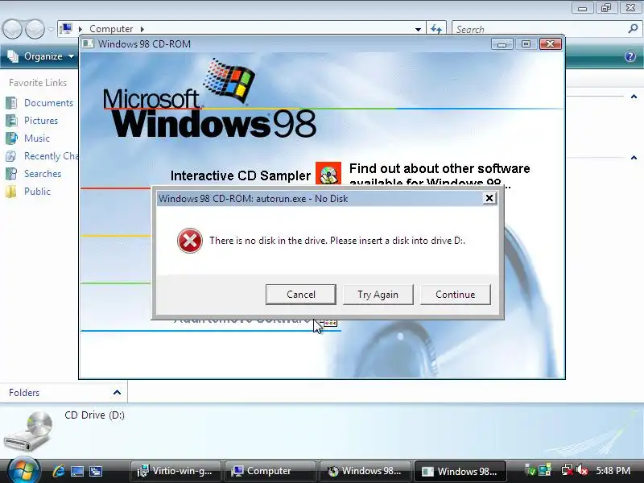Collapse the second group chevron in Explorer
This screenshot has width=644, height=483.
click(634, 157)
